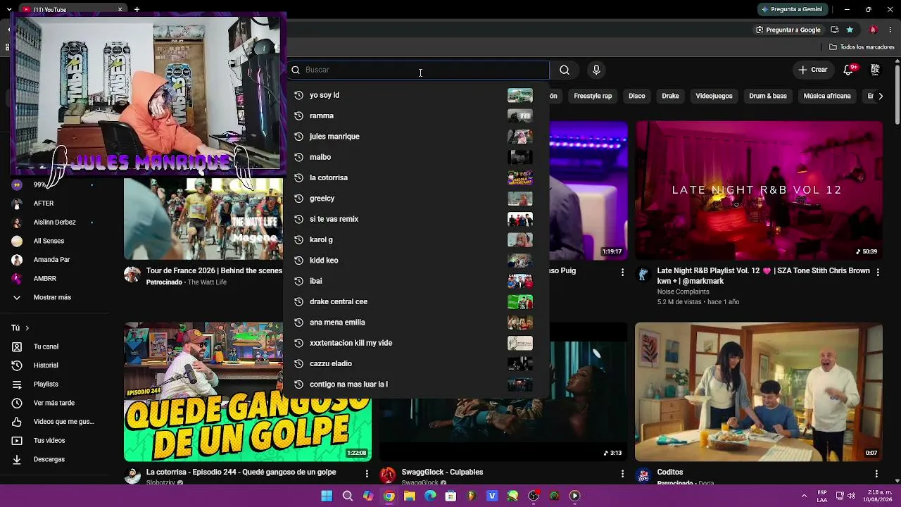
Task: Click the monitor icon beside the bookmark star
Action: [834, 30]
